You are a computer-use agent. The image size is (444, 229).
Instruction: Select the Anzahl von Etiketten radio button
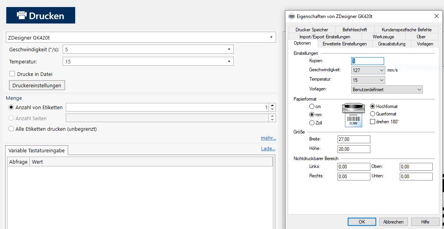click(11, 107)
